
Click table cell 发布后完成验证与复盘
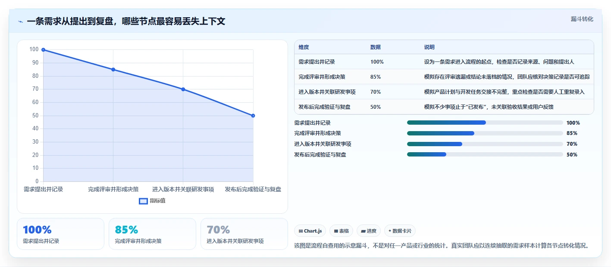tap(324, 107)
